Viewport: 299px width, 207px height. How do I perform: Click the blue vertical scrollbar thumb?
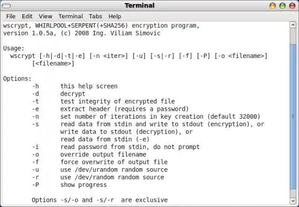[295, 117]
